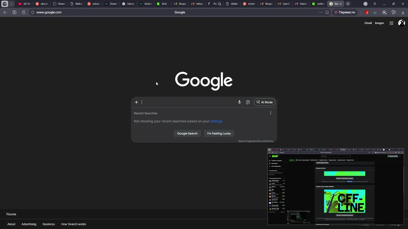This screenshot has height=229, width=408.
Task: Open the browser hamburger menu
Action: [x=375, y=4]
